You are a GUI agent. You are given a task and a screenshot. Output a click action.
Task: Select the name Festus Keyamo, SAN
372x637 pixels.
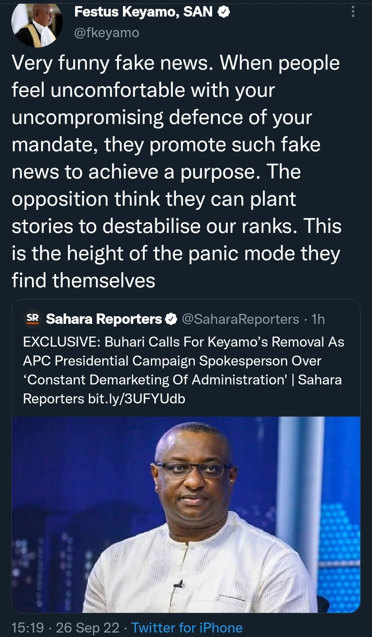click(144, 12)
